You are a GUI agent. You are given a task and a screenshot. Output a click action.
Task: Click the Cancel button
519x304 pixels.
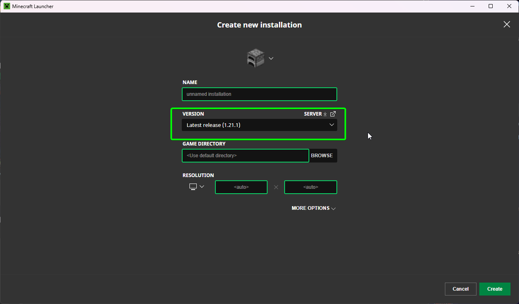(x=461, y=289)
